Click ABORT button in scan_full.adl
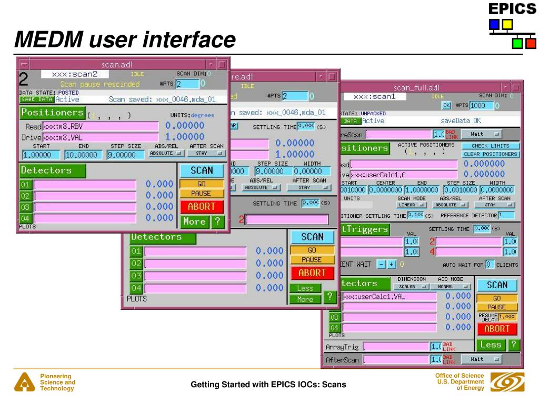Viewport: 539px width, 404px height. 497,329
